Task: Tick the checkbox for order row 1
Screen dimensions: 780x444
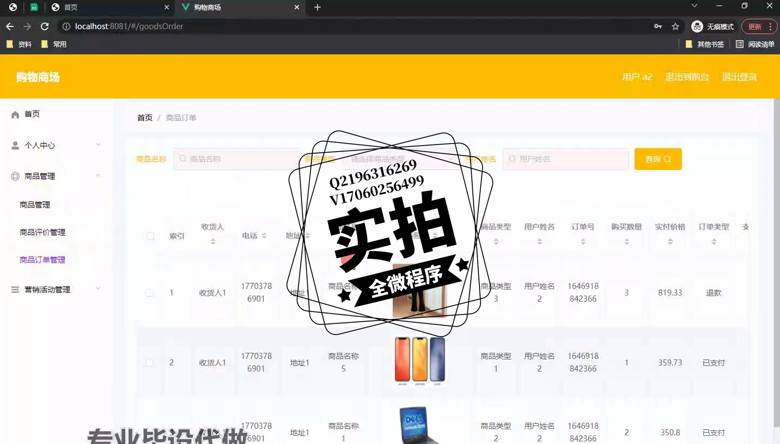Action: (149, 293)
